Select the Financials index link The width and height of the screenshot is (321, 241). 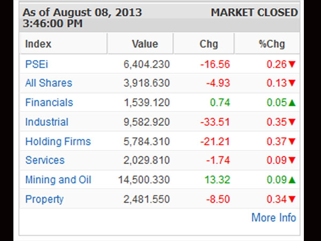pos(49,102)
